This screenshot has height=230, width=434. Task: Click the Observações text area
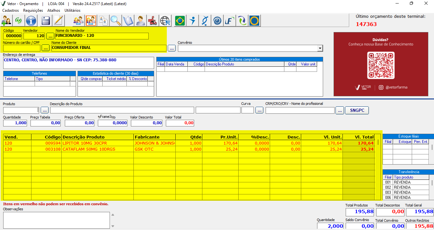tap(56, 220)
